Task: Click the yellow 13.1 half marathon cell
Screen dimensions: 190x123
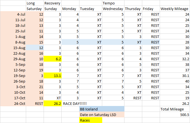Action: [53, 76]
